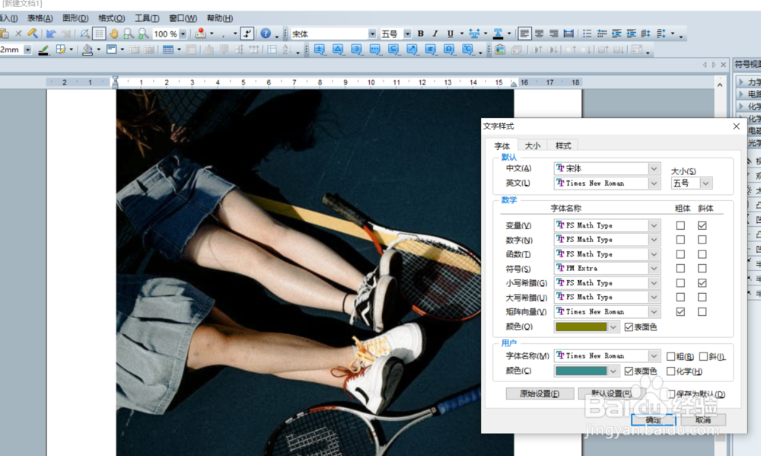Align text left in toolbar
The height and width of the screenshot is (456, 761).
524,33
